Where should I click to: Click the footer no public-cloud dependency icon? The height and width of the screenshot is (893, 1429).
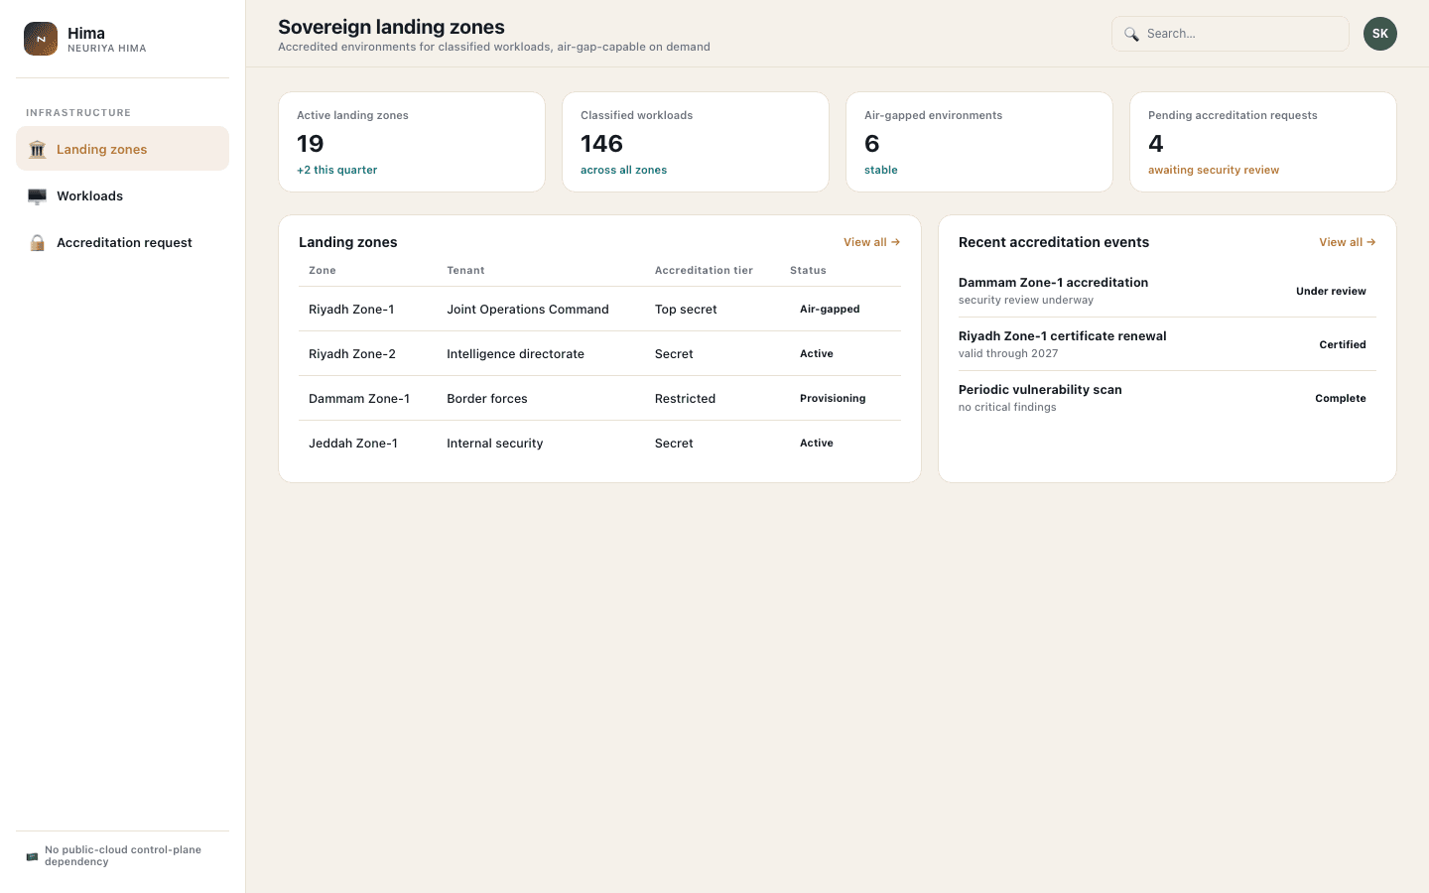tap(32, 855)
